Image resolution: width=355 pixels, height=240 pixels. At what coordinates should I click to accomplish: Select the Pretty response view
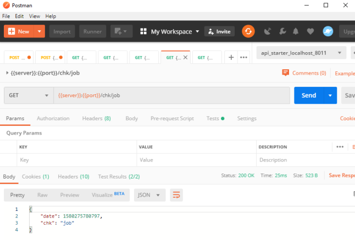(18, 195)
